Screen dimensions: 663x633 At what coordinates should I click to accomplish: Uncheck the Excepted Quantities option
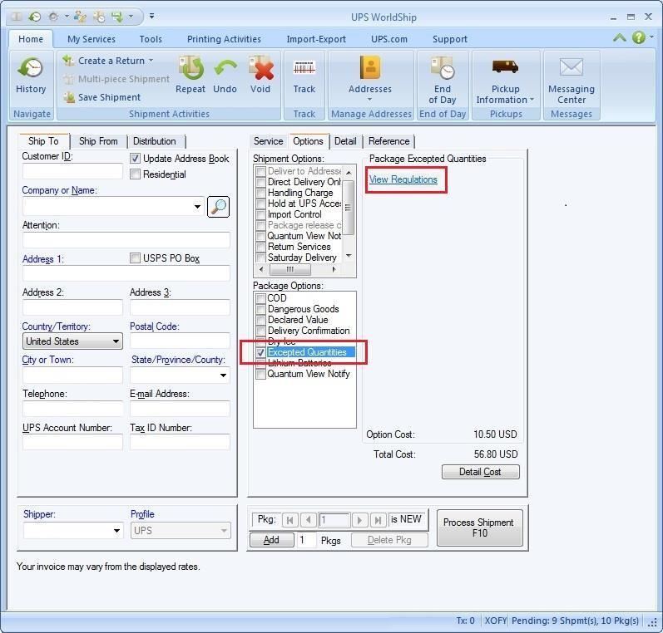pos(261,352)
